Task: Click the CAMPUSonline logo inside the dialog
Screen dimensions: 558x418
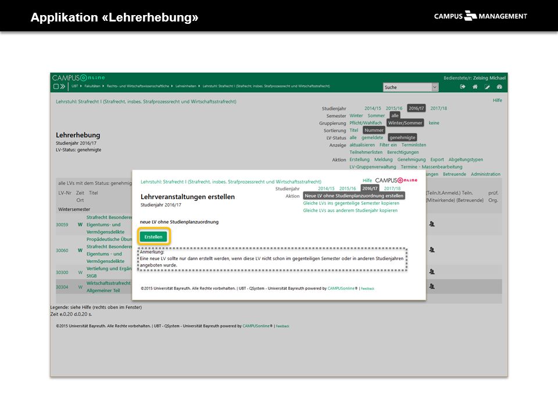Action: pyautogui.click(x=396, y=180)
